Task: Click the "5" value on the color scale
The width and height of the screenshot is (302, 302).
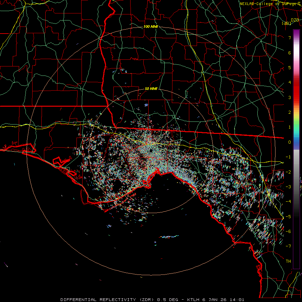Action: pos(290,67)
